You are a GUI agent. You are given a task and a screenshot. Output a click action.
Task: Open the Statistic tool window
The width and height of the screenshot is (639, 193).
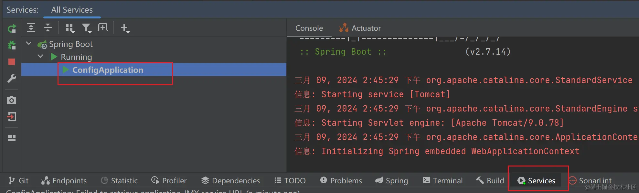coord(119,180)
